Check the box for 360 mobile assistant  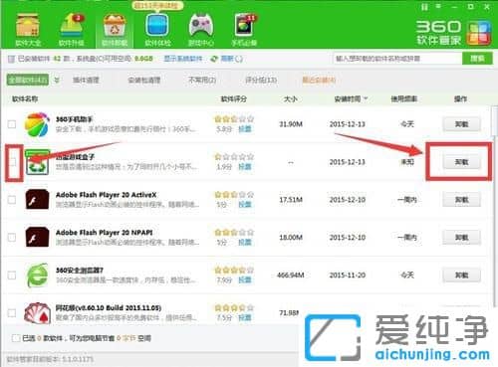12,124
